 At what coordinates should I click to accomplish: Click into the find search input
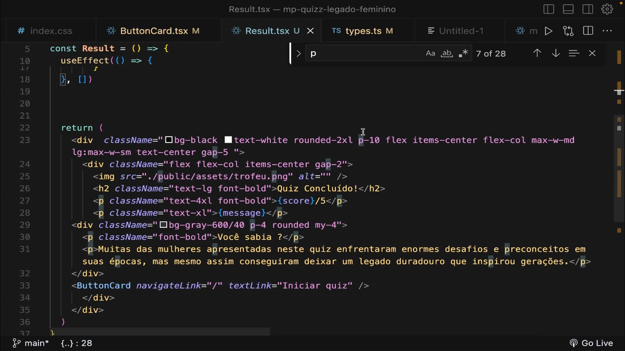click(x=365, y=53)
